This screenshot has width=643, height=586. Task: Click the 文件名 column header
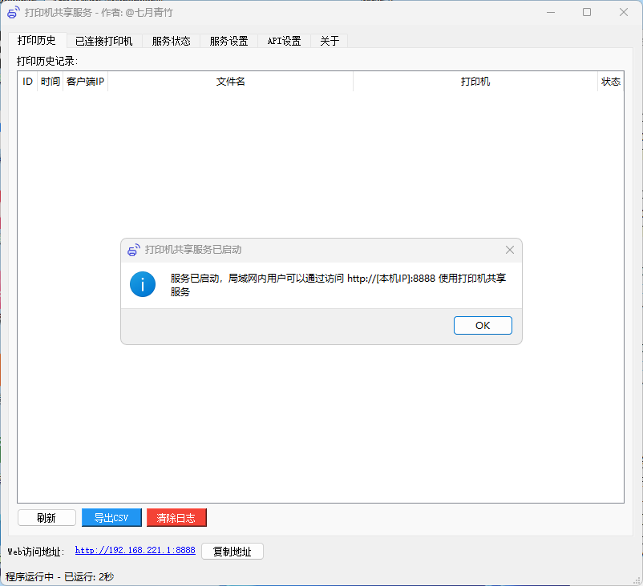click(231, 81)
